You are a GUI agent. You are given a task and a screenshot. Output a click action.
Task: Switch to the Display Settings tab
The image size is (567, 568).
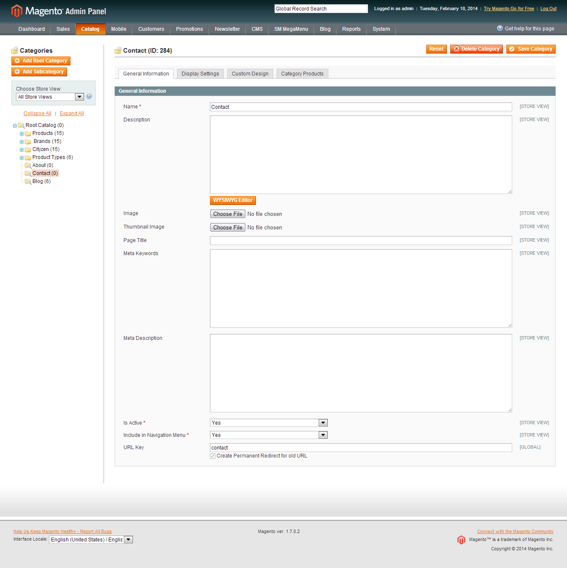[x=200, y=74]
